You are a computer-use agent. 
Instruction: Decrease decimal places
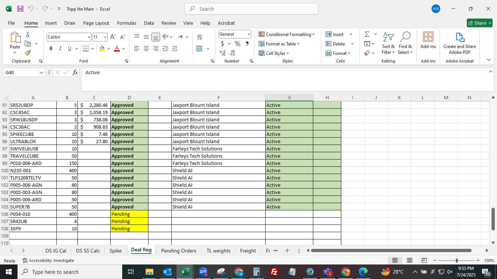coord(232,53)
